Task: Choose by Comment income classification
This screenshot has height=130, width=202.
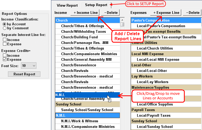Action: coord(5,28)
